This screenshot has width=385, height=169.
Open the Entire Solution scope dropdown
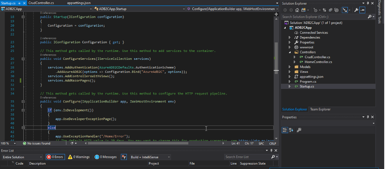(22, 157)
